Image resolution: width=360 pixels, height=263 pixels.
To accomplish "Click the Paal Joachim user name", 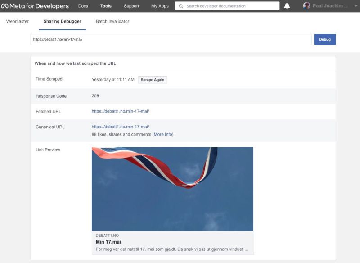I will (330, 6).
